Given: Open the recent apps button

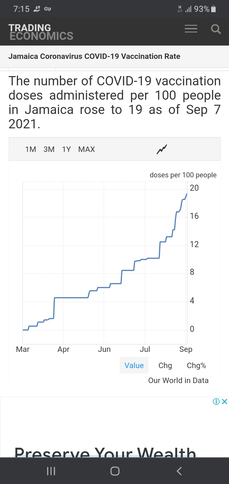Looking at the screenshot, I should (51, 471).
